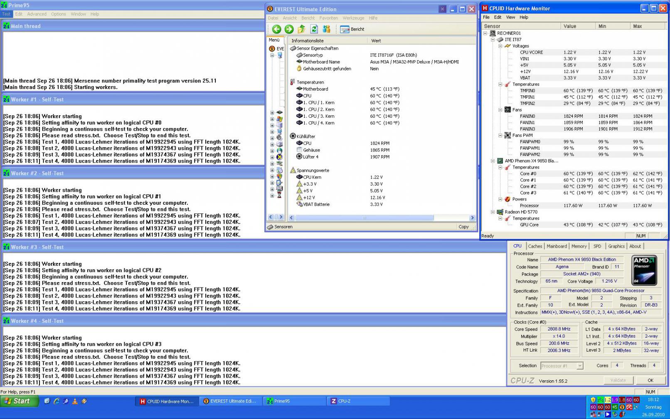Click the Fans PWM icon in Hardware Monitor
This screenshot has width=670, height=419.
coord(507,135)
